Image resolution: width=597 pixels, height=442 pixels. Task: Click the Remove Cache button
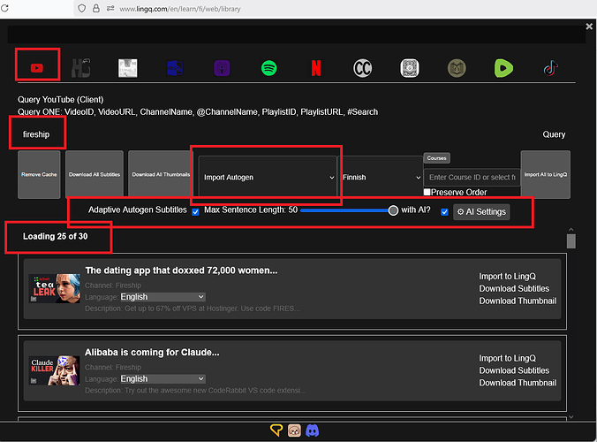coord(39,174)
